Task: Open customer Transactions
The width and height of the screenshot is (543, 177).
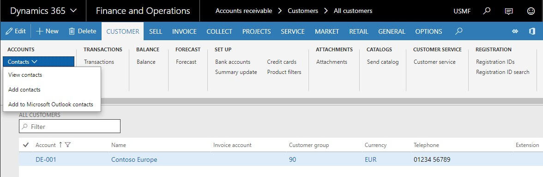Action: [99, 61]
